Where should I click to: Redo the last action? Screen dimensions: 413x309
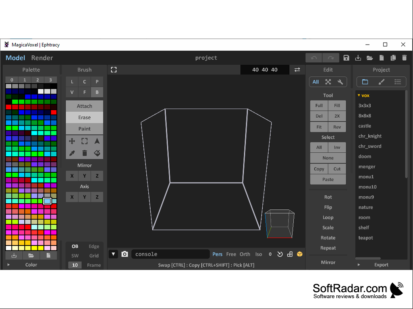(331, 58)
